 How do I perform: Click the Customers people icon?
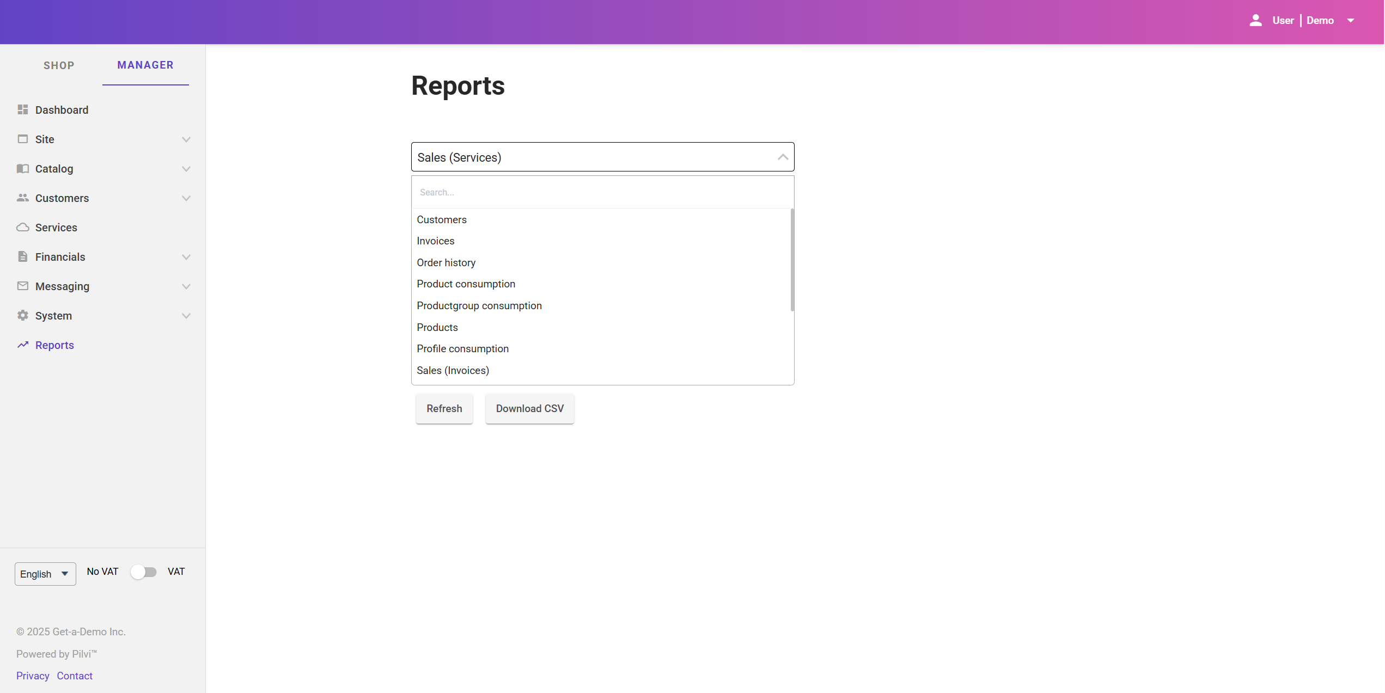pos(22,198)
